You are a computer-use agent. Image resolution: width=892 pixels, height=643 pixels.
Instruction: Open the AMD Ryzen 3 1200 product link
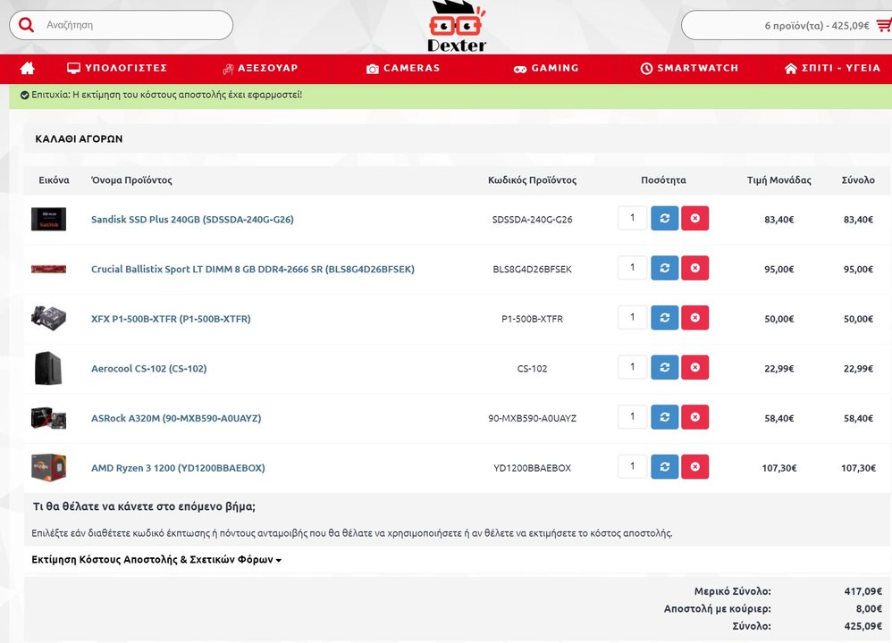(x=178, y=468)
